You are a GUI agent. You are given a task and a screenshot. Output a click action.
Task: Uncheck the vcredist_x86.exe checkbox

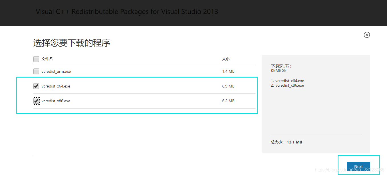[37, 101]
